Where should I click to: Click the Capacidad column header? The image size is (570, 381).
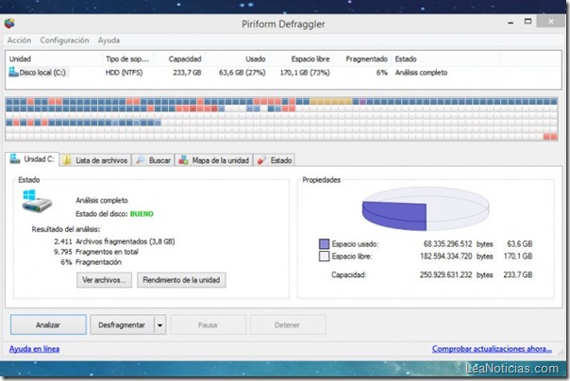[179, 58]
